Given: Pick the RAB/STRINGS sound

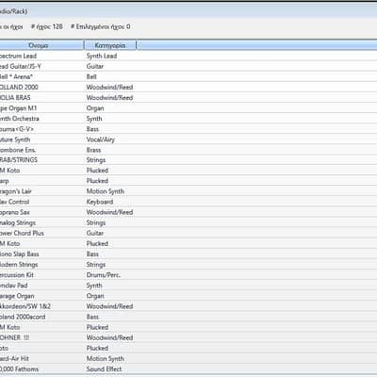Looking at the screenshot, I should click(188, 160).
